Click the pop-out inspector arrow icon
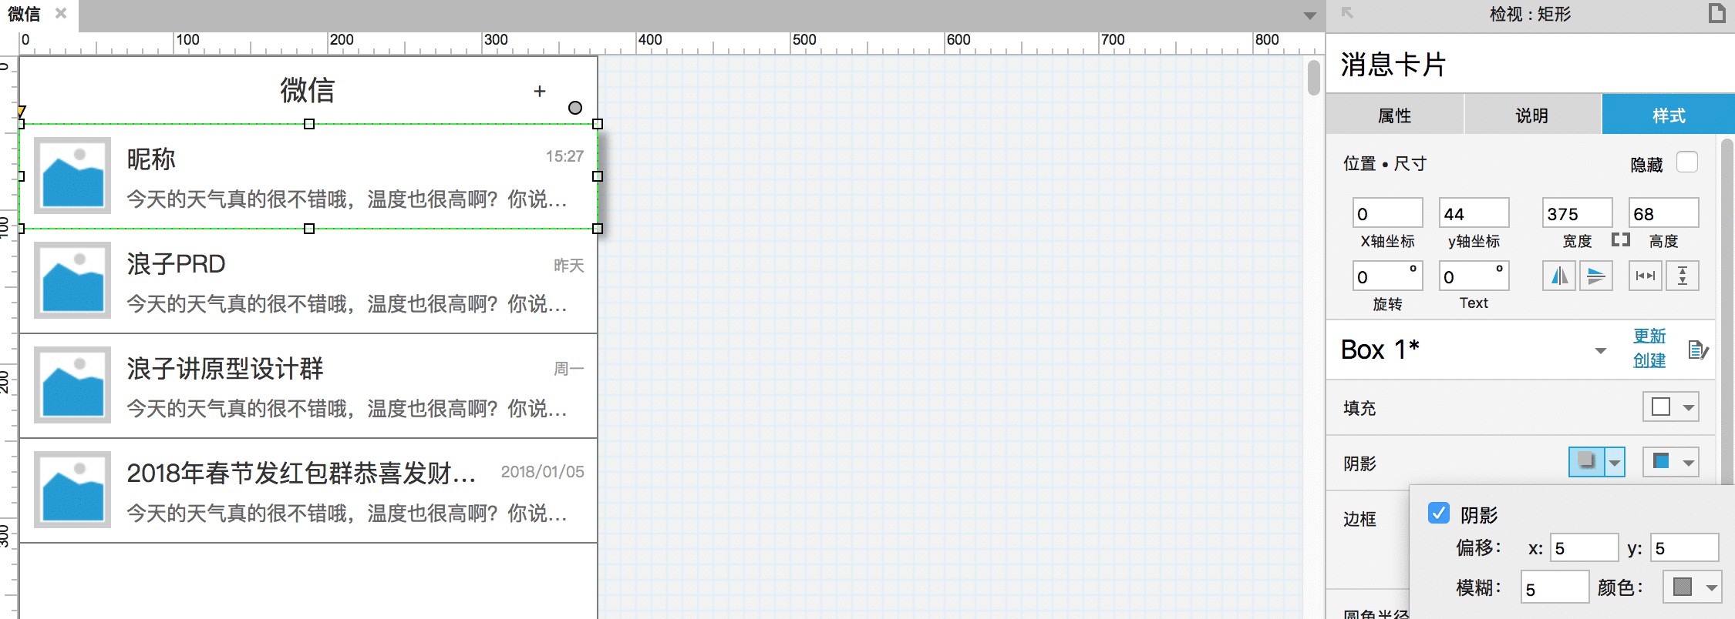Screen dimensions: 1735x619 click(1347, 12)
